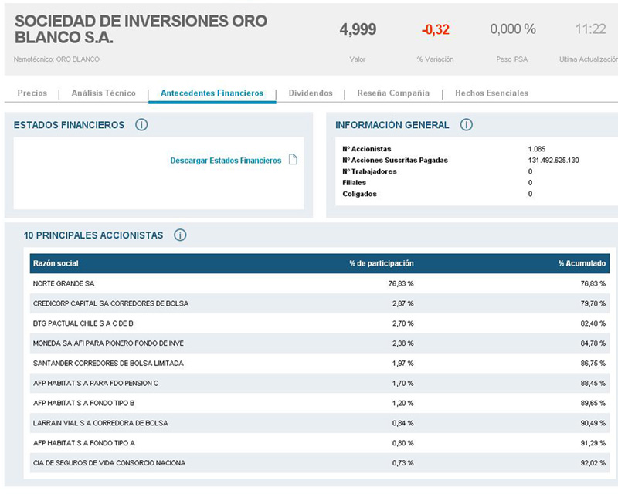Select CREDICORP CAPITAL SA CORREDORES DE BOLSA
This screenshot has width=618, height=494.
[x=110, y=303]
